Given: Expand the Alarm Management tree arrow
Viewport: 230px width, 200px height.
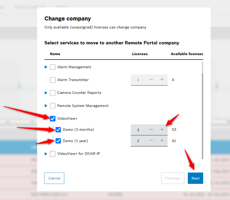Looking at the screenshot, I should pyautogui.click(x=46, y=67).
